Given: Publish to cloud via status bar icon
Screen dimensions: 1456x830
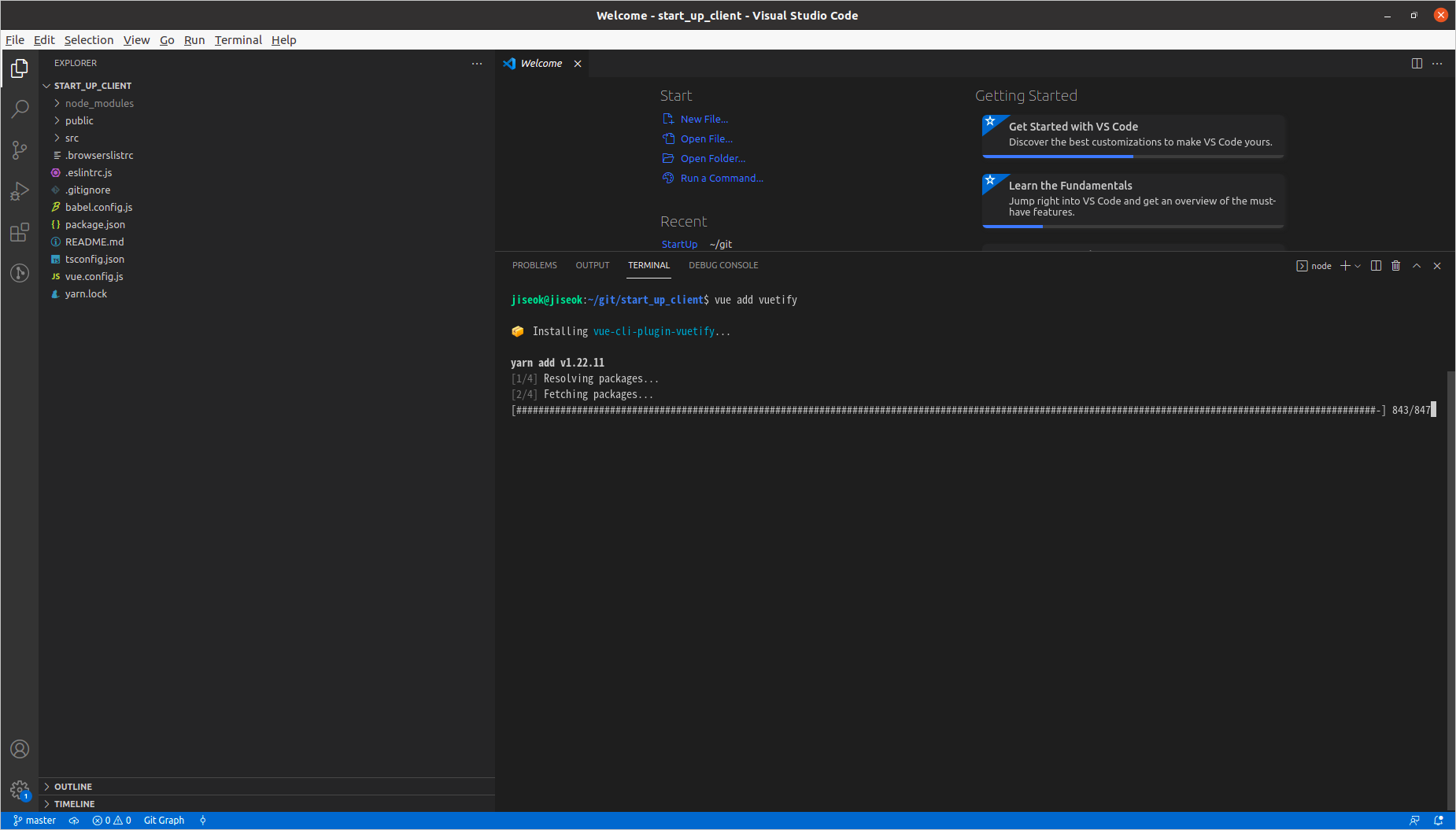Looking at the screenshot, I should (74, 821).
